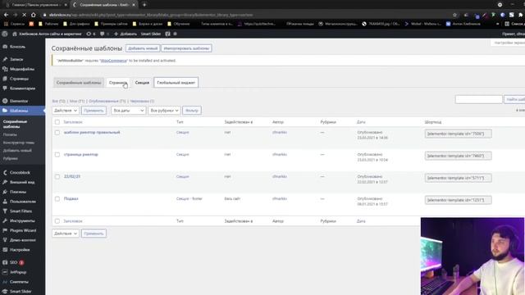Screen dimensions: 525x295
Task: Go back with the browser back arrow
Action: click(6, 15)
